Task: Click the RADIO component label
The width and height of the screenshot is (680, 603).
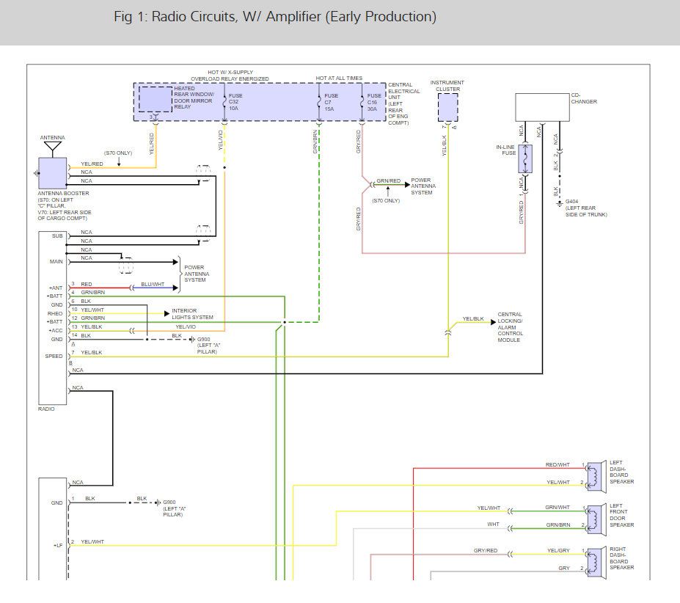Action: tap(46, 409)
